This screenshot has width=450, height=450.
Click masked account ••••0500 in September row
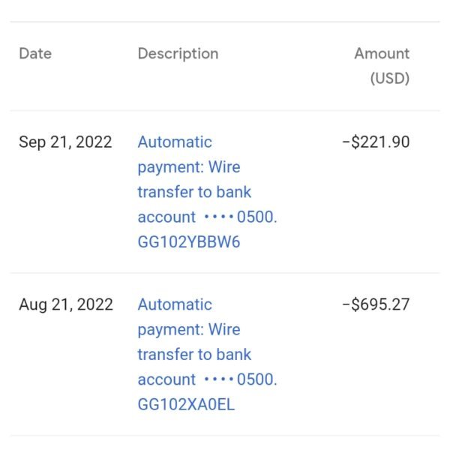(x=241, y=217)
